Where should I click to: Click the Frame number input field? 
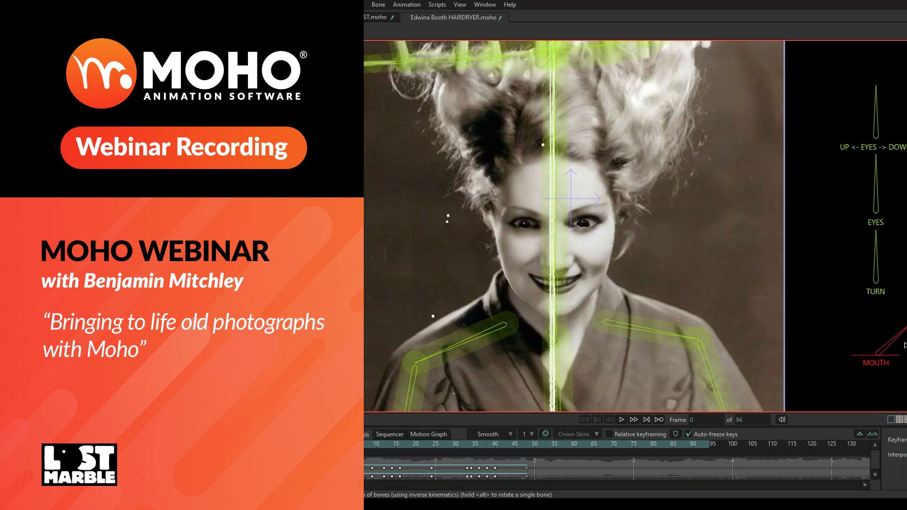coord(706,420)
